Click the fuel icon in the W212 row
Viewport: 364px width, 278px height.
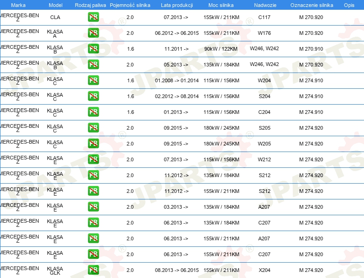click(x=93, y=159)
